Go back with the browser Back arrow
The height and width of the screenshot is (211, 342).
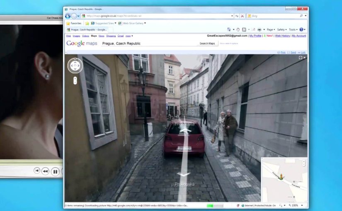point(68,16)
